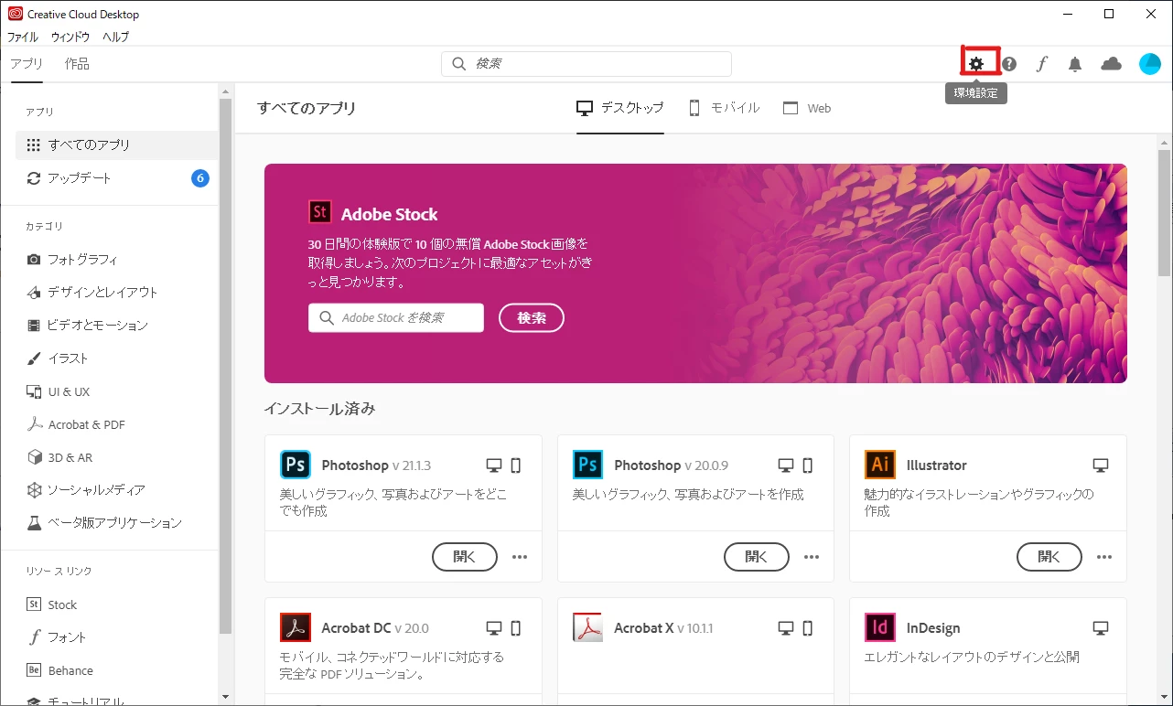Click the desktop monitor icon on InDesign card

pyautogui.click(x=1101, y=628)
